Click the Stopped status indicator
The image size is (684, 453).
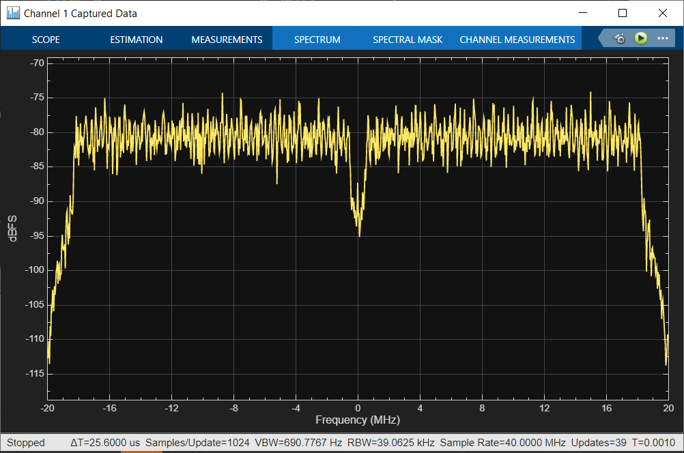point(25,443)
